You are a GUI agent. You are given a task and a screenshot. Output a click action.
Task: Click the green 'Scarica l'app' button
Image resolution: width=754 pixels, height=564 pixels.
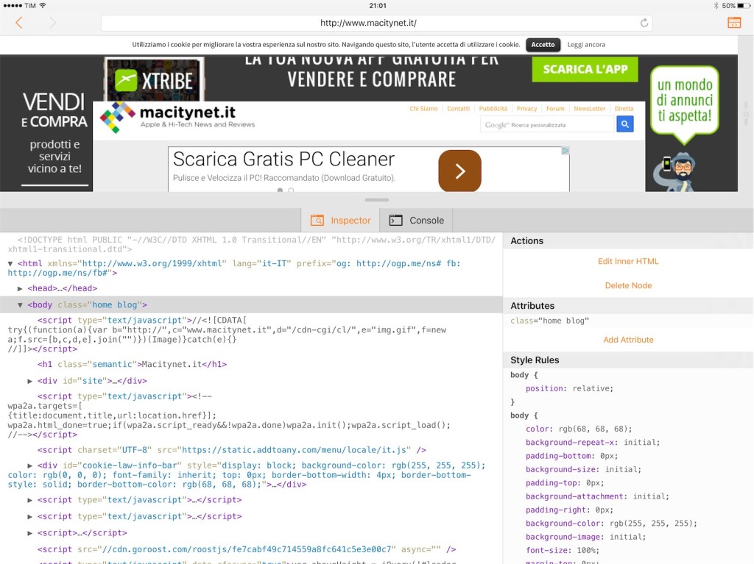pos(585,69)
